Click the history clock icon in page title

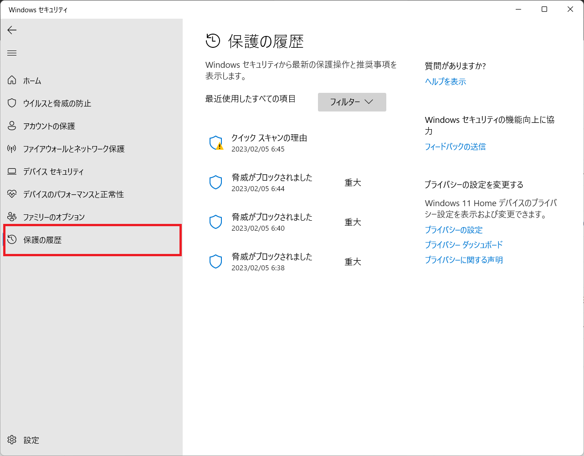click(213, 41)
